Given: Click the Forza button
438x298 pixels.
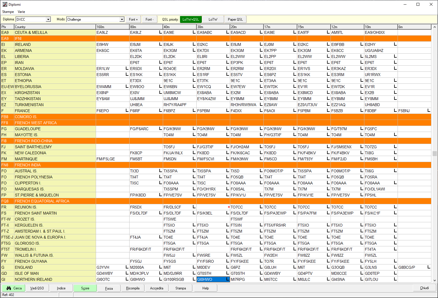Looking at the screenshot, I should tap(109, 288).
